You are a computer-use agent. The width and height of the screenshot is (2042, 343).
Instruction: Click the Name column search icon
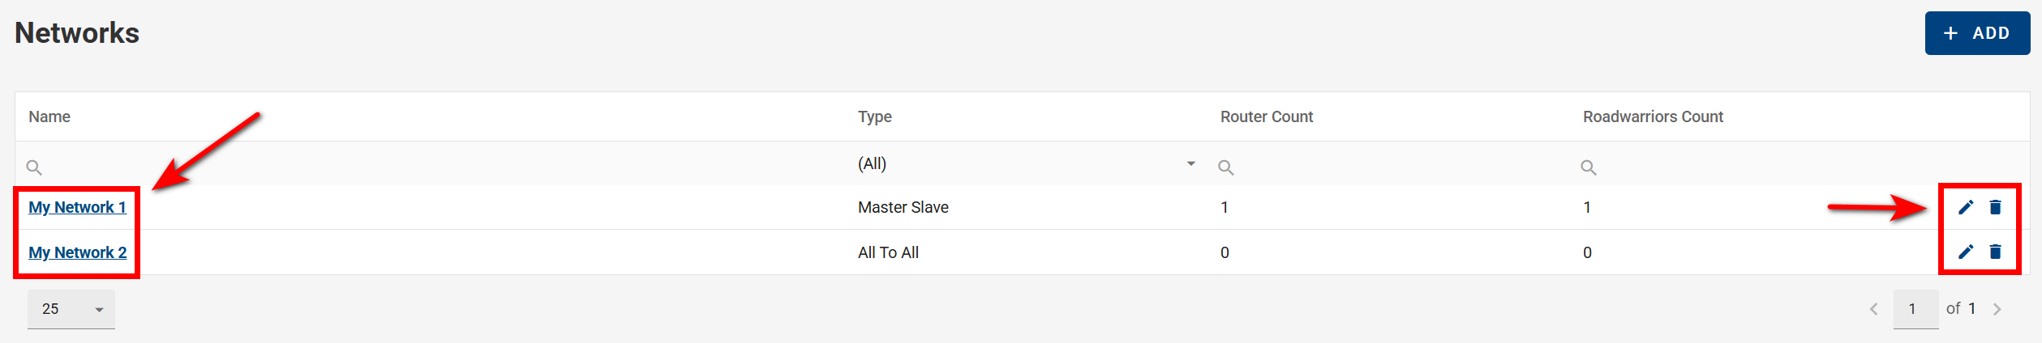coord(34,167)
